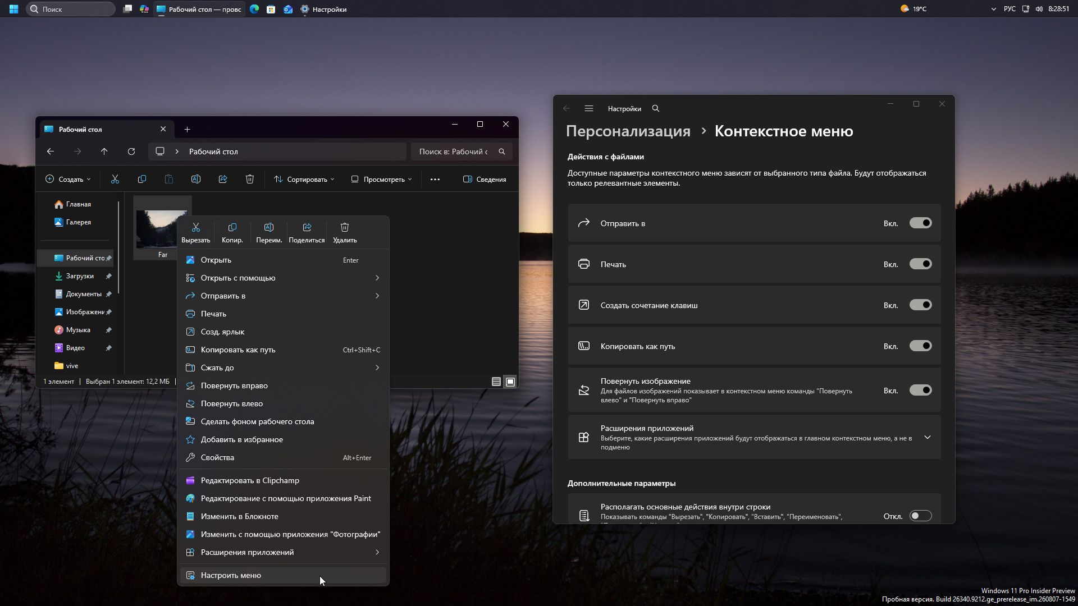Open Microsoft Store from the taskbar

pos(271,9)
